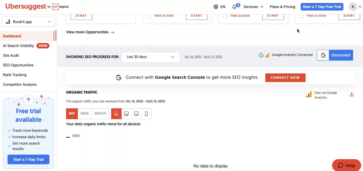Viewport: 363px width, 171px height.
Task: Click Start a 7-Day Trial sidebar button
Action: click(x=28, y=159)
